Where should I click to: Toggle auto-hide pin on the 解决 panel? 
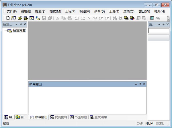coord(20,24)
